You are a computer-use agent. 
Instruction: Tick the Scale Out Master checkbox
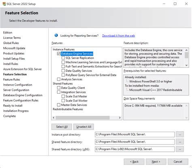(63, 97)
